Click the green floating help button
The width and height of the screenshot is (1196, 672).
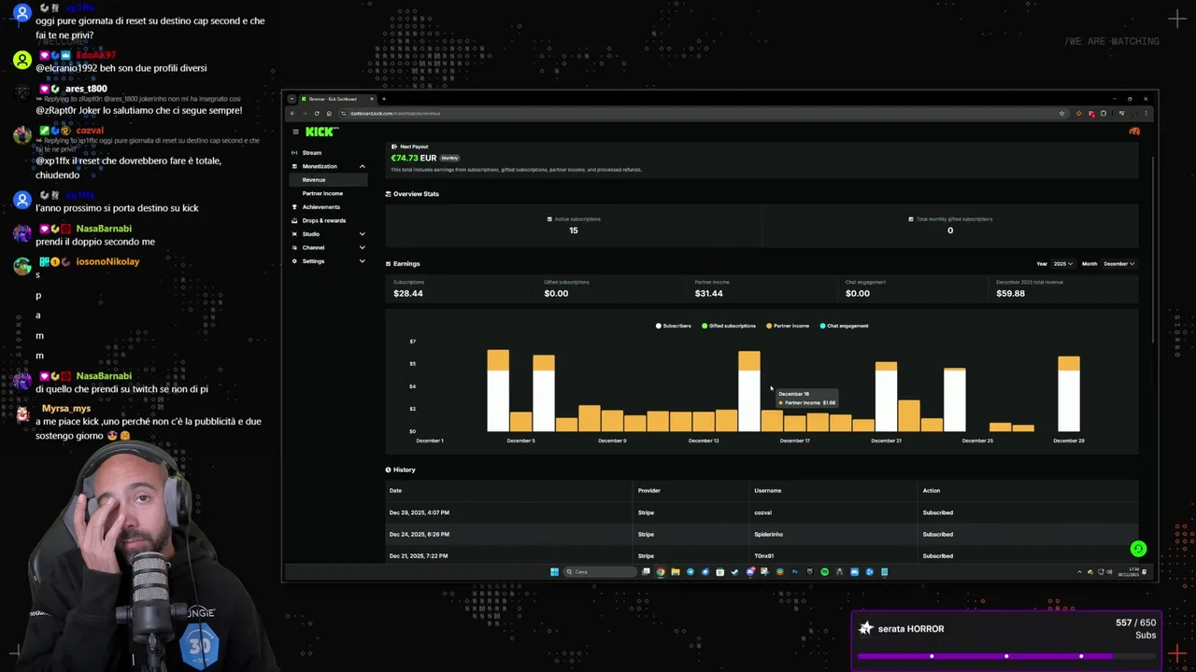[1137, 549]
